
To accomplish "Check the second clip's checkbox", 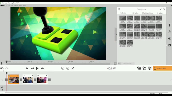I will point(24,75).
